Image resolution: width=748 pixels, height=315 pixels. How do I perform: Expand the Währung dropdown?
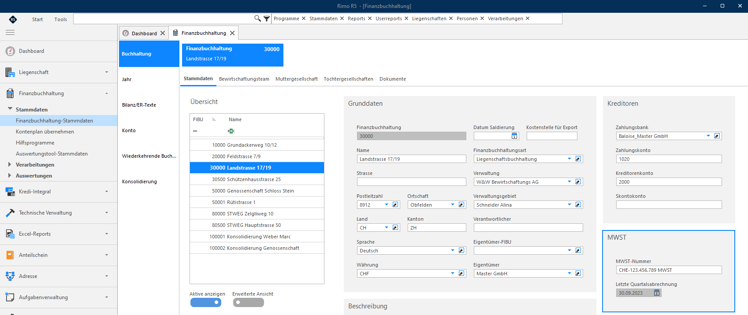(453, 274)
